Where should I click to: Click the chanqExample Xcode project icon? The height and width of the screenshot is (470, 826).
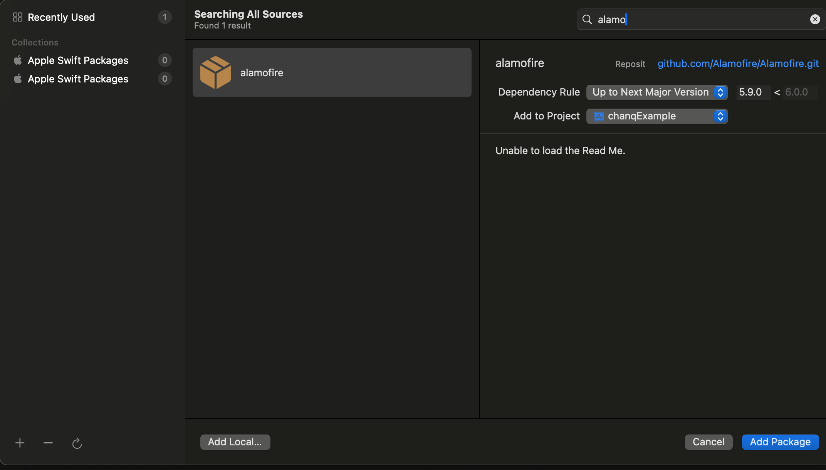(x=599, y=116)
